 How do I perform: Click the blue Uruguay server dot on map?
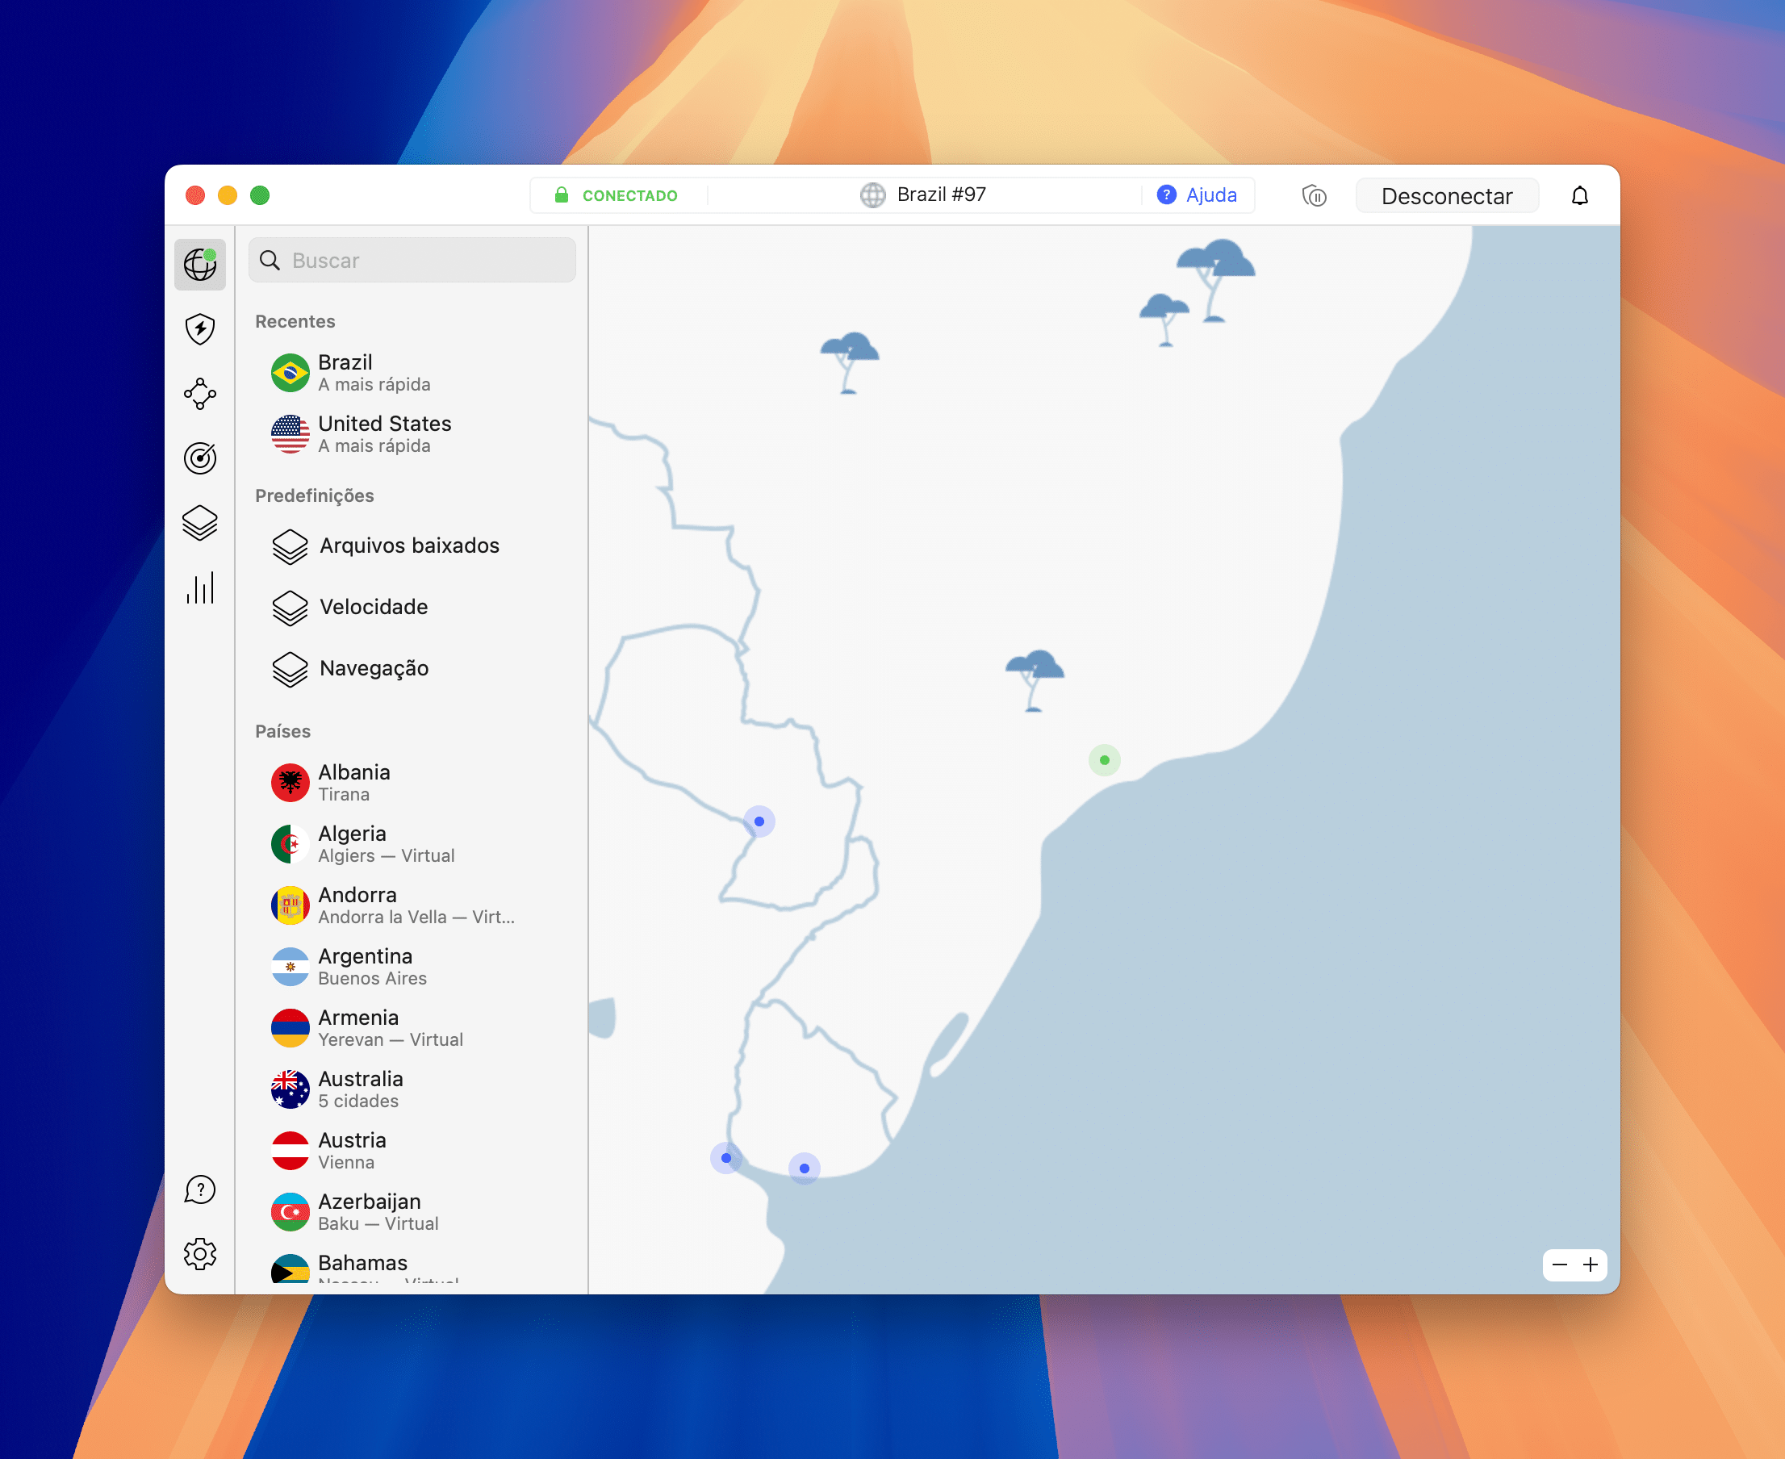805,1168
